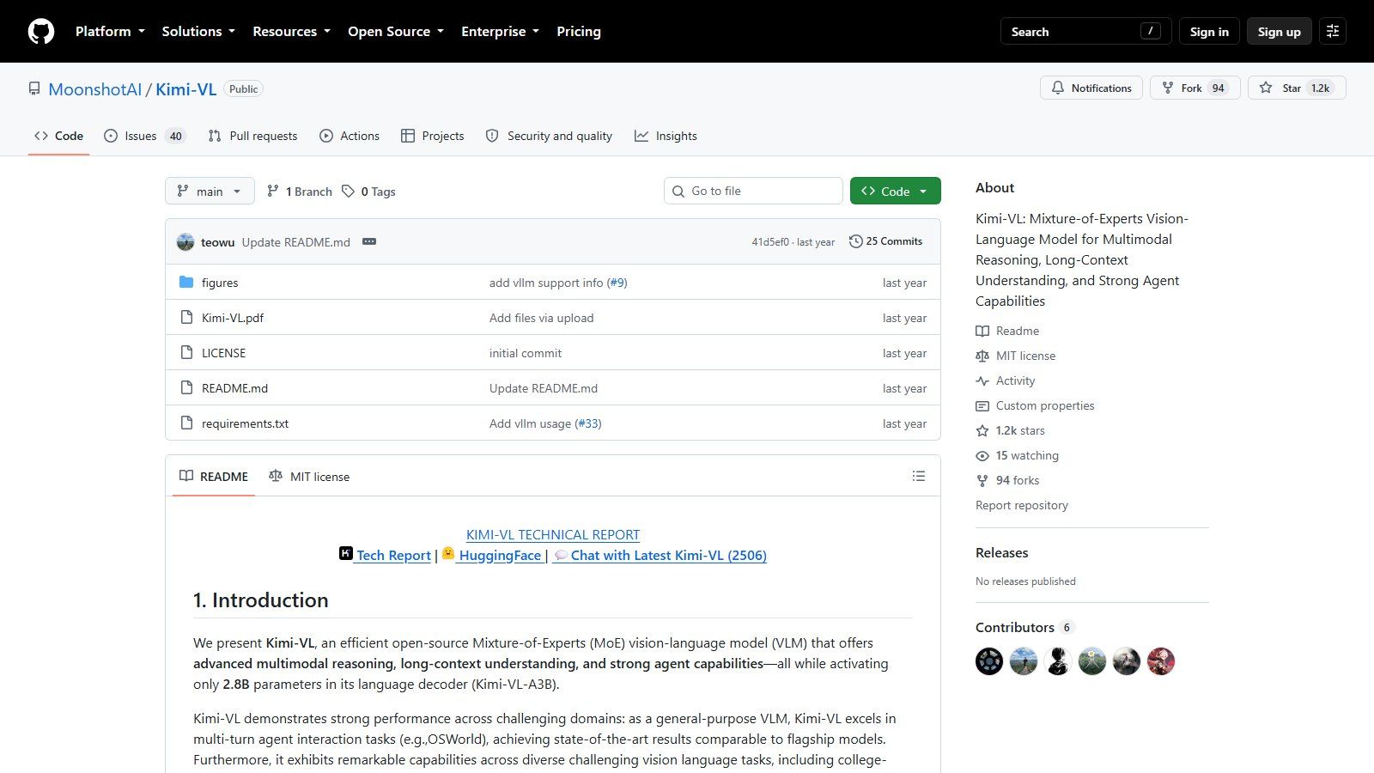
Task: Switch to the Insights tab
Action: (x=666, y=136)
